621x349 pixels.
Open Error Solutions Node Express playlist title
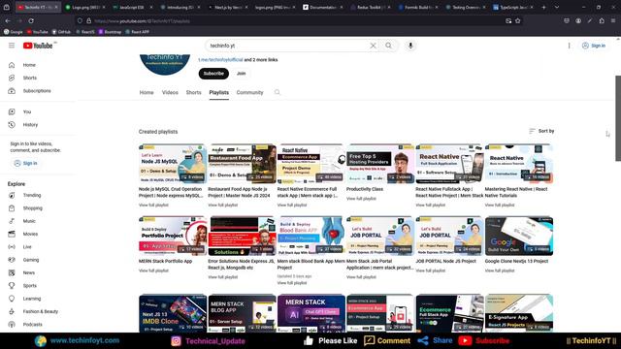[242, 265]
